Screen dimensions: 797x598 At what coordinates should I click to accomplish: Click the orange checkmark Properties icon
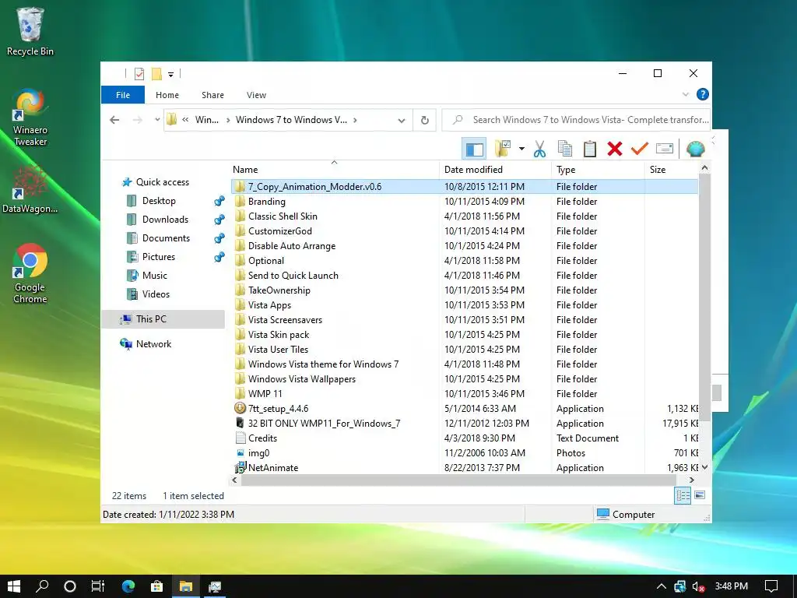(x=640, y=149)
